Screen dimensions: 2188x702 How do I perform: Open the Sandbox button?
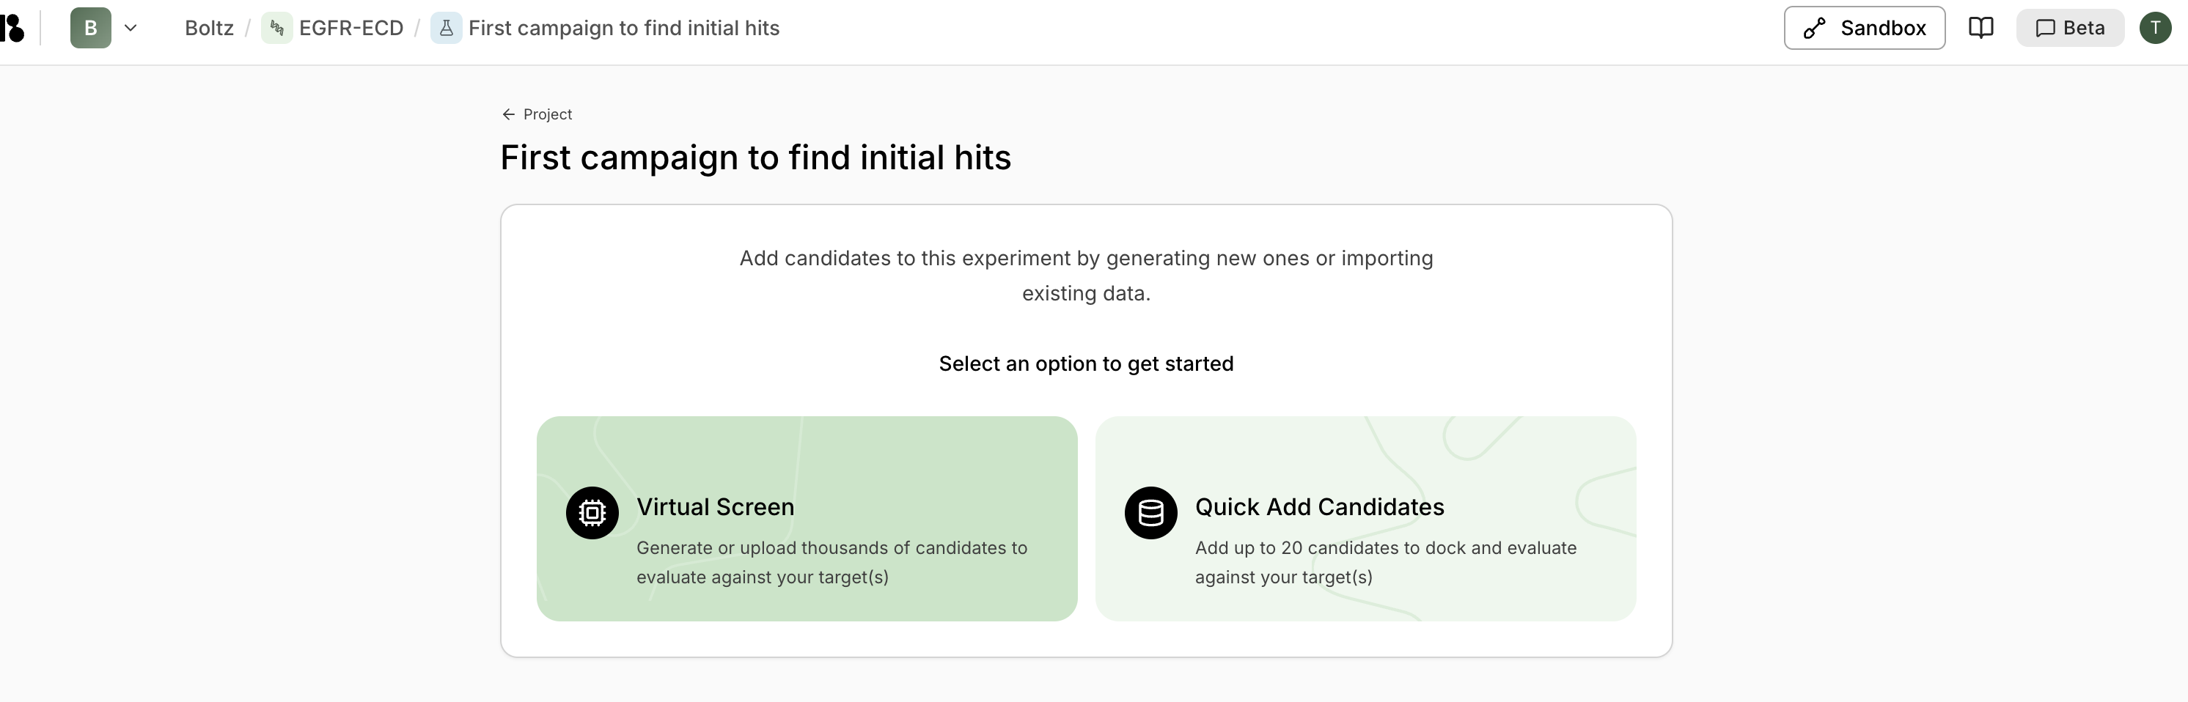1863,28
